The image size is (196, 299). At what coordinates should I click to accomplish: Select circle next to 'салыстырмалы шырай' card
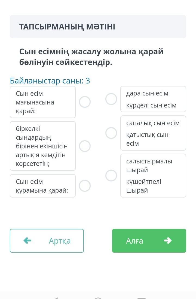coord(111,175)
